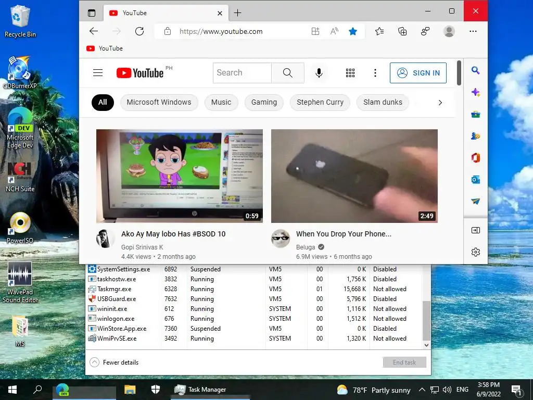Open Edge sidebar Office icon
The image size is (533, 400).
(x=476, y=158)
